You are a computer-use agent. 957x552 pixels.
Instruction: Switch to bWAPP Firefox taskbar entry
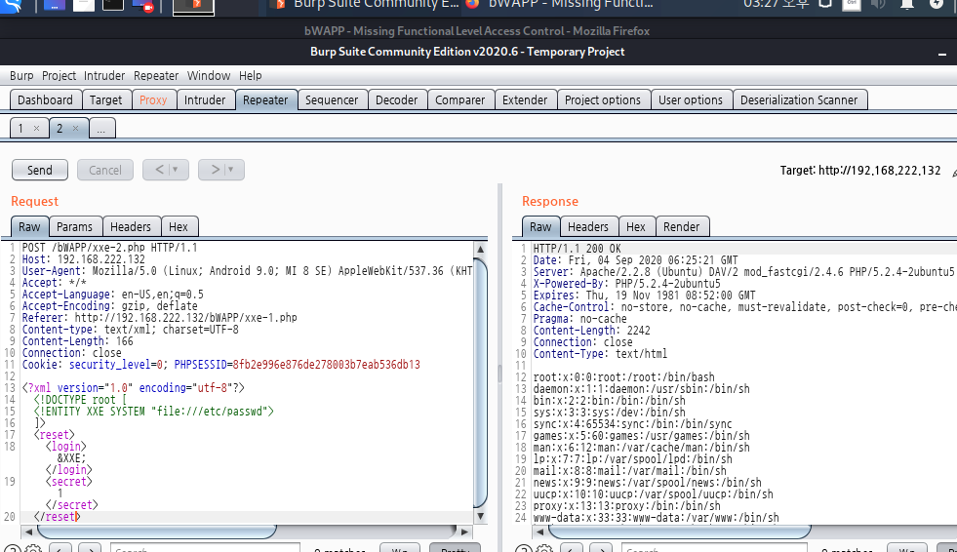coord(560,5)
